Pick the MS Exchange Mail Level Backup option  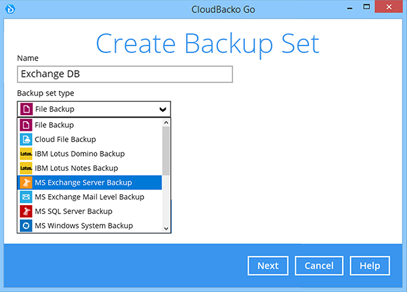[89, 197]
